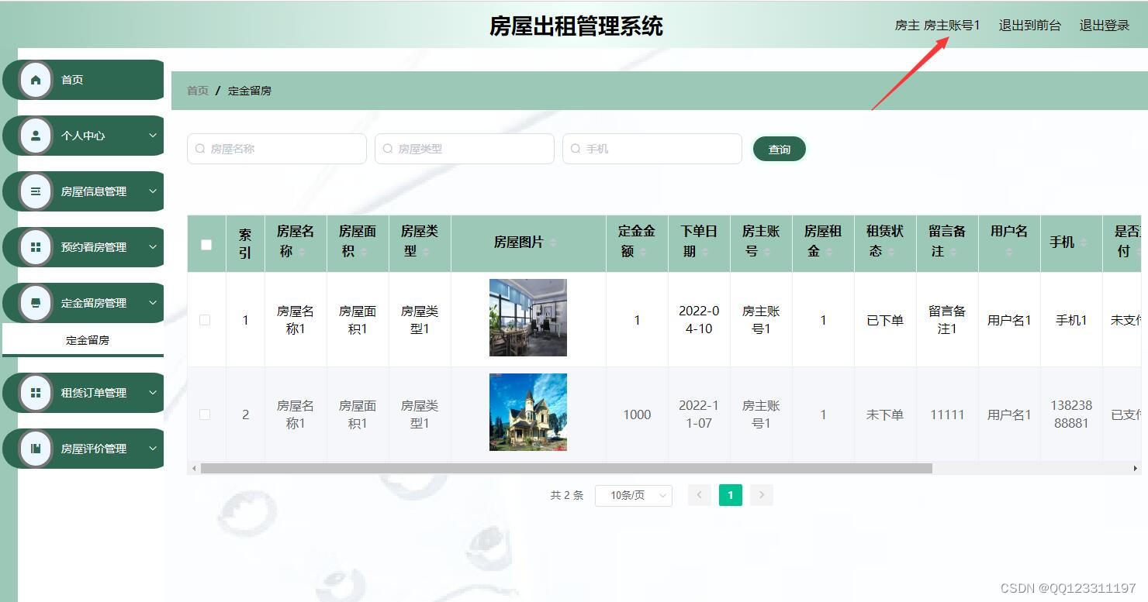Sort by the 租赁状态 column arrows
Screen dimensions: 1148x602
[x=891, y=252]
